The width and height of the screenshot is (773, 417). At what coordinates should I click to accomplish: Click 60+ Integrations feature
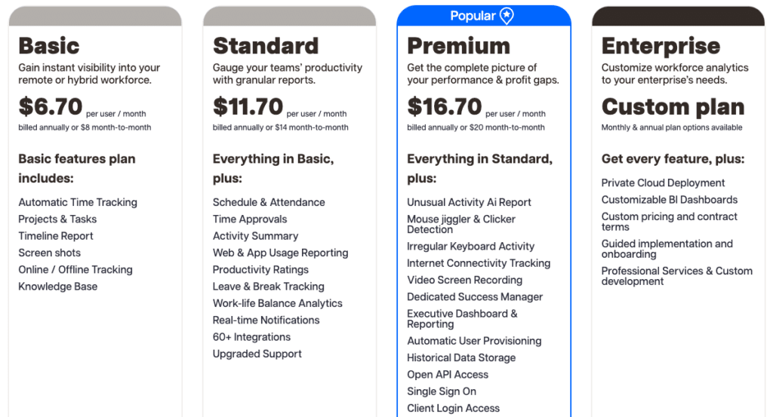coord(251,337)
